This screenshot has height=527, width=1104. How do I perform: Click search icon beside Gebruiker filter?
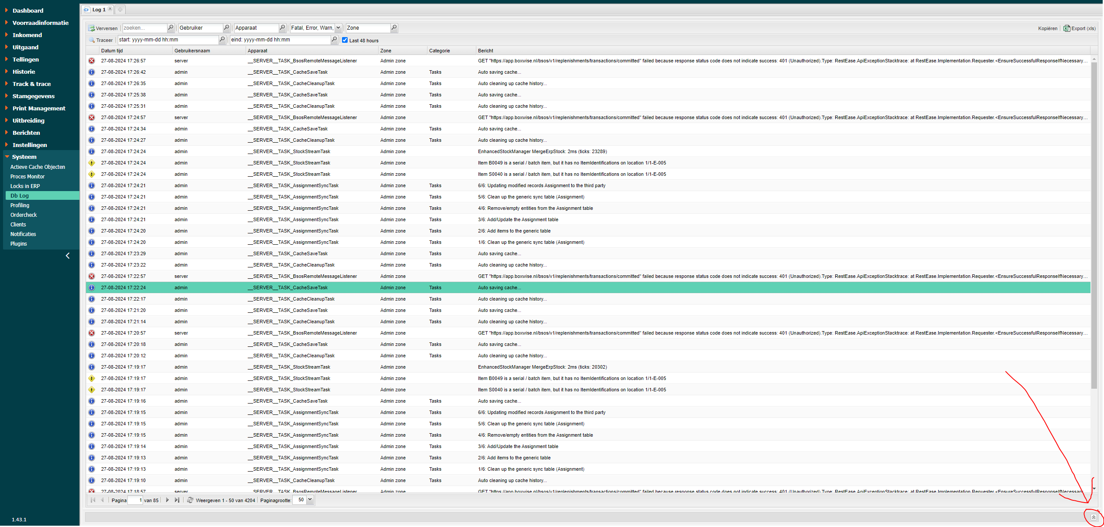tap(226, 28)
